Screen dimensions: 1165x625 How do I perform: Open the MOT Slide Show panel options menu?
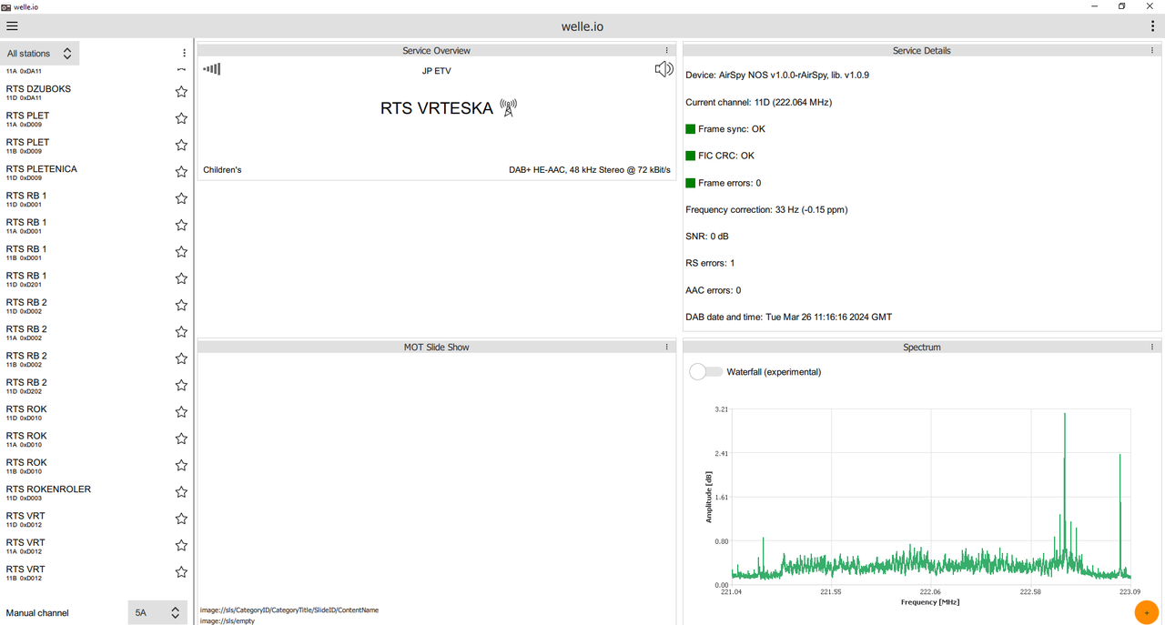[667, 348]
